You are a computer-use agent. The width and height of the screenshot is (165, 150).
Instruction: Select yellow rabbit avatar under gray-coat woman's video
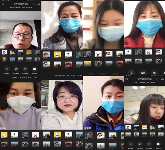click(57, 55)
